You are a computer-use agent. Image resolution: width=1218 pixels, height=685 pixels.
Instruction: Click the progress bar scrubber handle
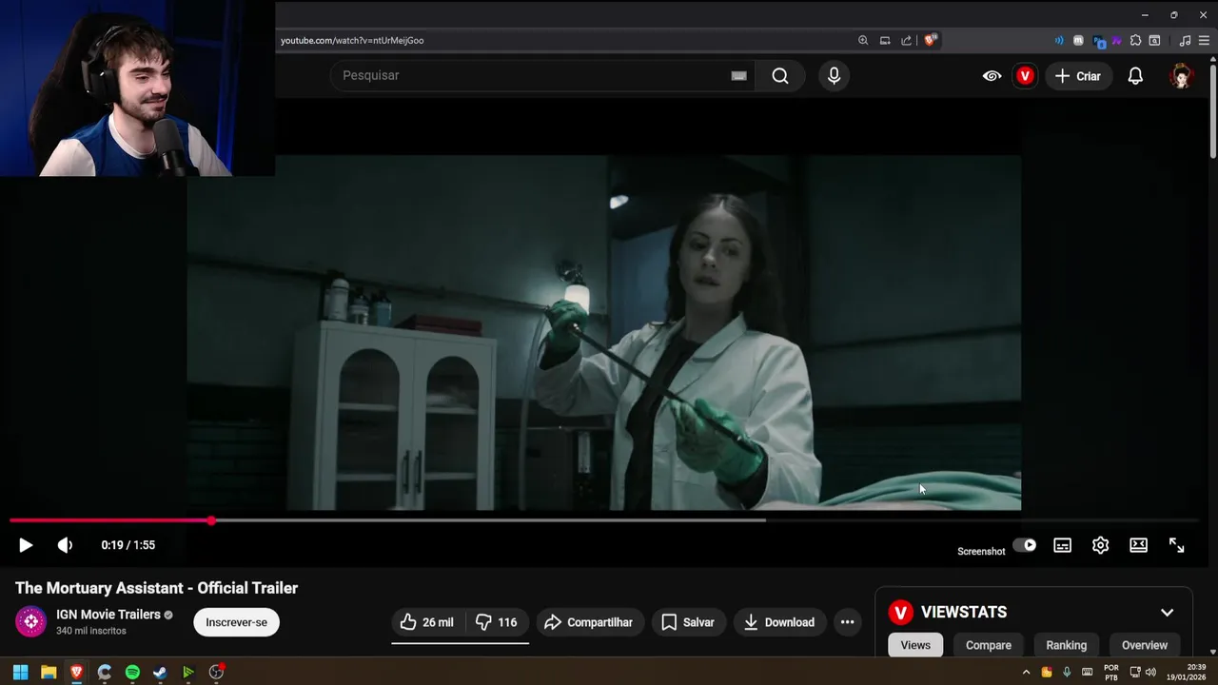click(x=211, y=520)
